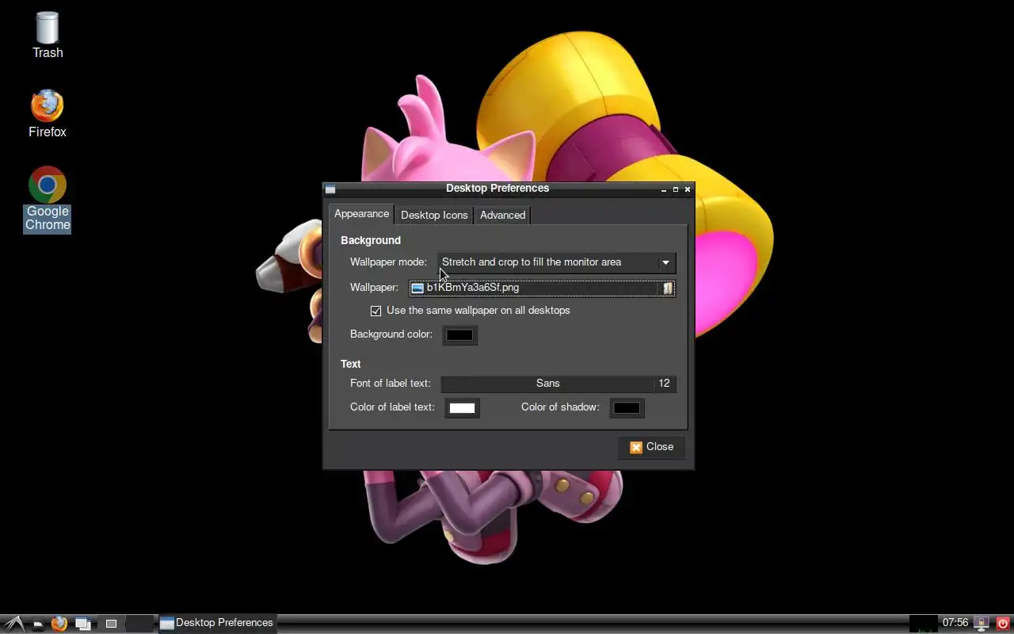Click the Wallpaper mode dropdown arrow

[x=665, y=262]
